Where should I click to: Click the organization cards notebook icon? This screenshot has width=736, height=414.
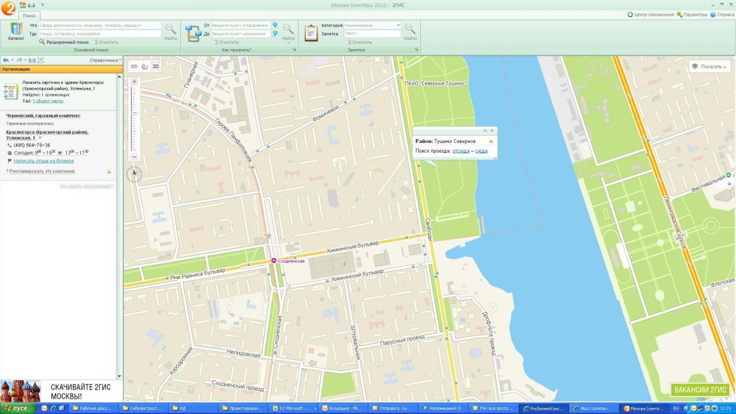click(x=11, y=91)
